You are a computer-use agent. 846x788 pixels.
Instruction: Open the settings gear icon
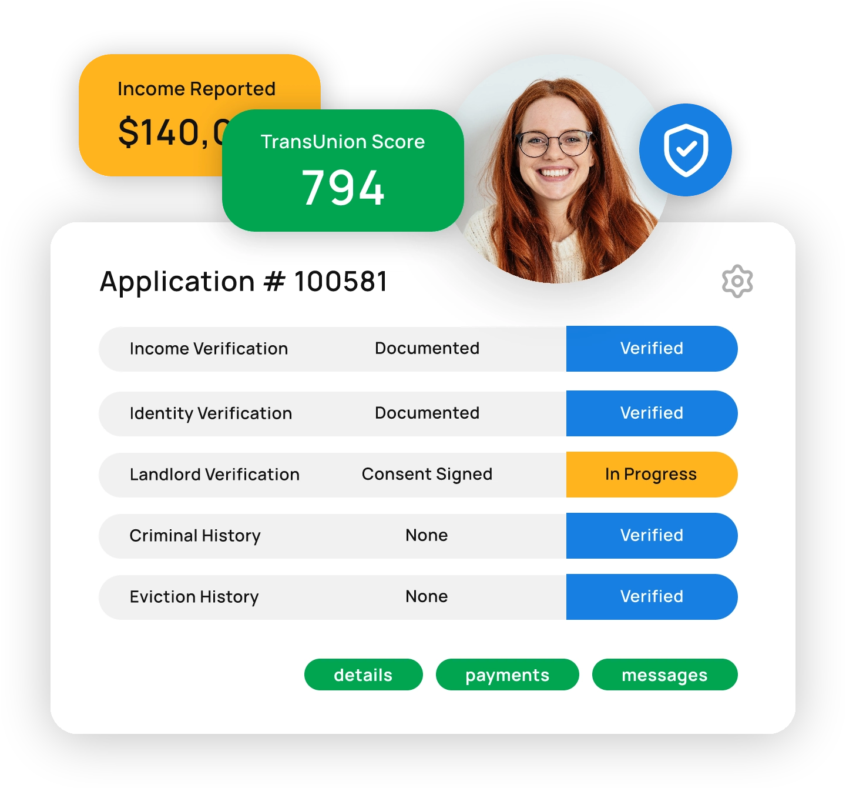(x=737, y=282)
